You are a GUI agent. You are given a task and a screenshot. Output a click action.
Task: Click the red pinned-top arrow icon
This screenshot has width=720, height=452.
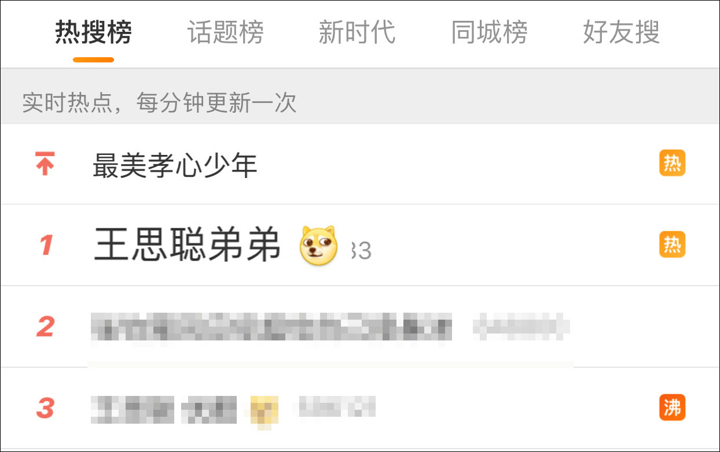tap(45, 164)
